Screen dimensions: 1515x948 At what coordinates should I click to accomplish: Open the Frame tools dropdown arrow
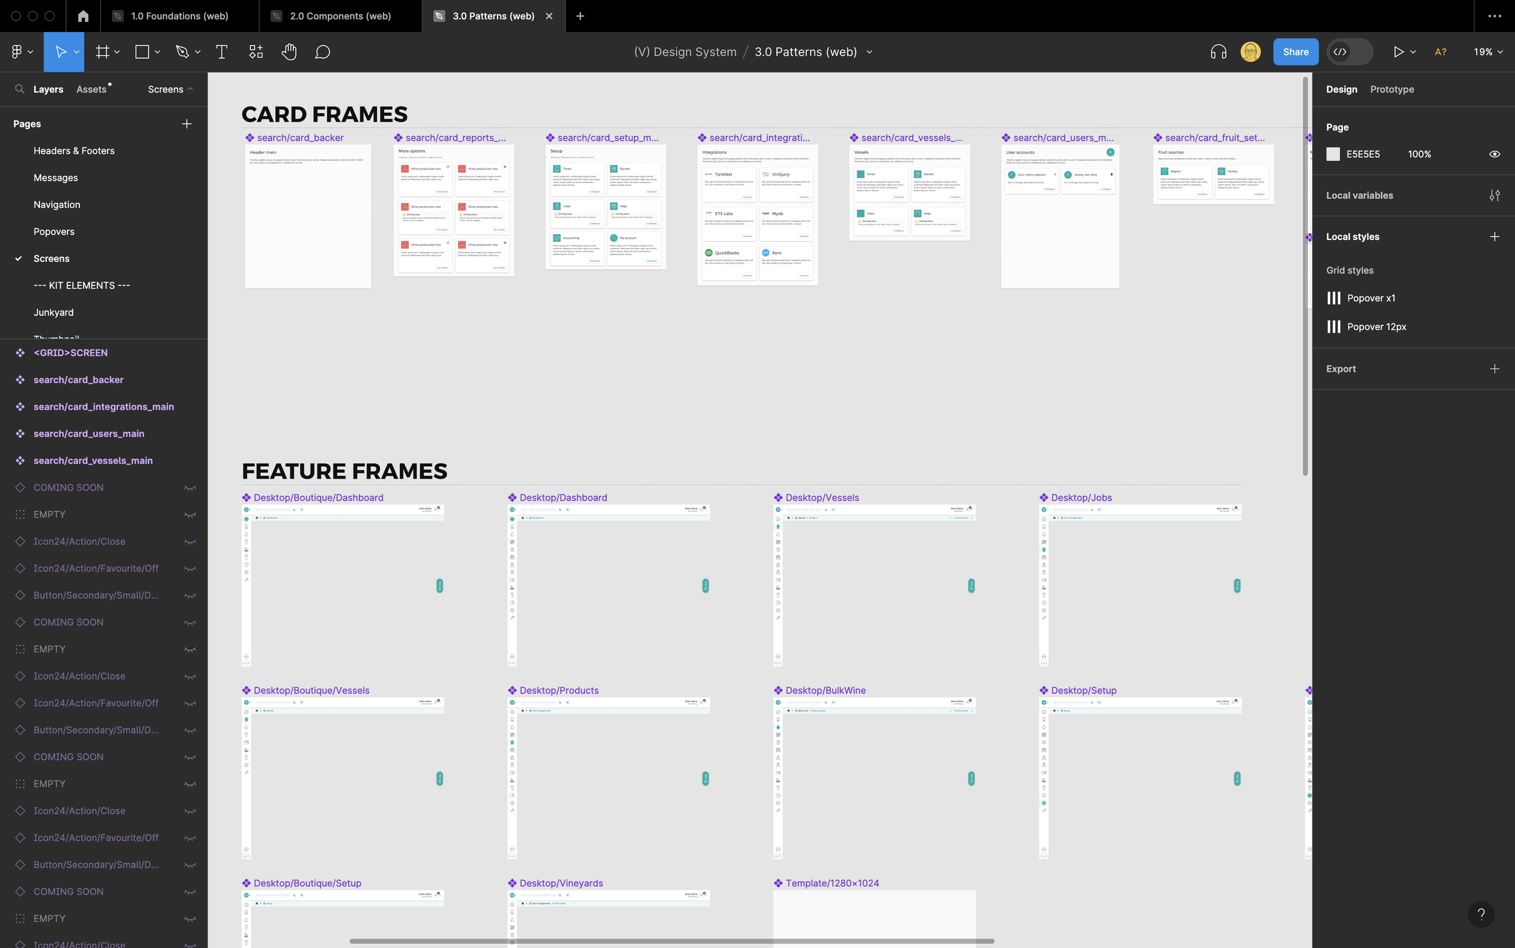(x=117, y=52)
